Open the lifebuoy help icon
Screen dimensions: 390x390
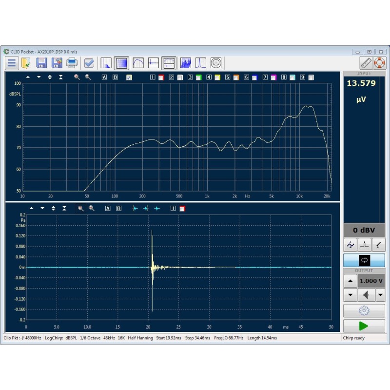(380, 63)
